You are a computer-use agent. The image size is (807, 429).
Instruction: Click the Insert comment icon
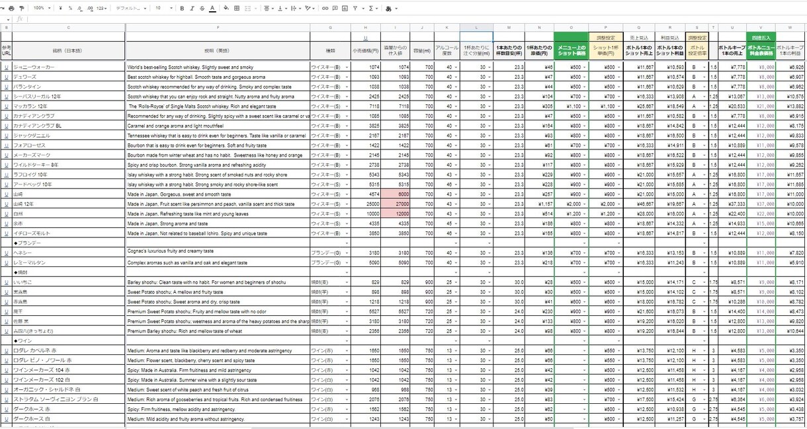coord(335,9)
